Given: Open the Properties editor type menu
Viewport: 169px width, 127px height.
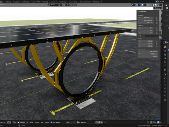Looking at the screenshot, I should click(x=166, y=42).
